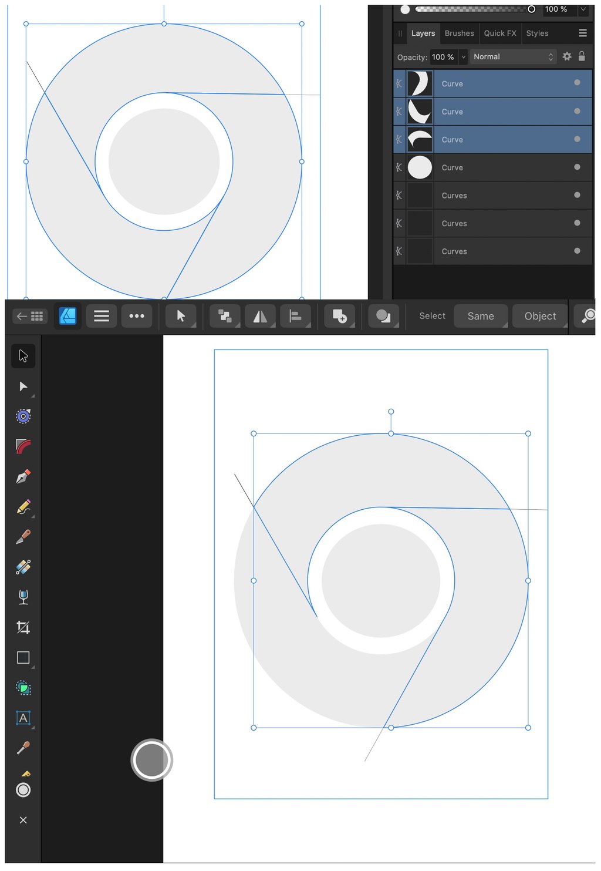Open the Flip options in the toolbar
The image size is (601, 871).
click(260, 316)
